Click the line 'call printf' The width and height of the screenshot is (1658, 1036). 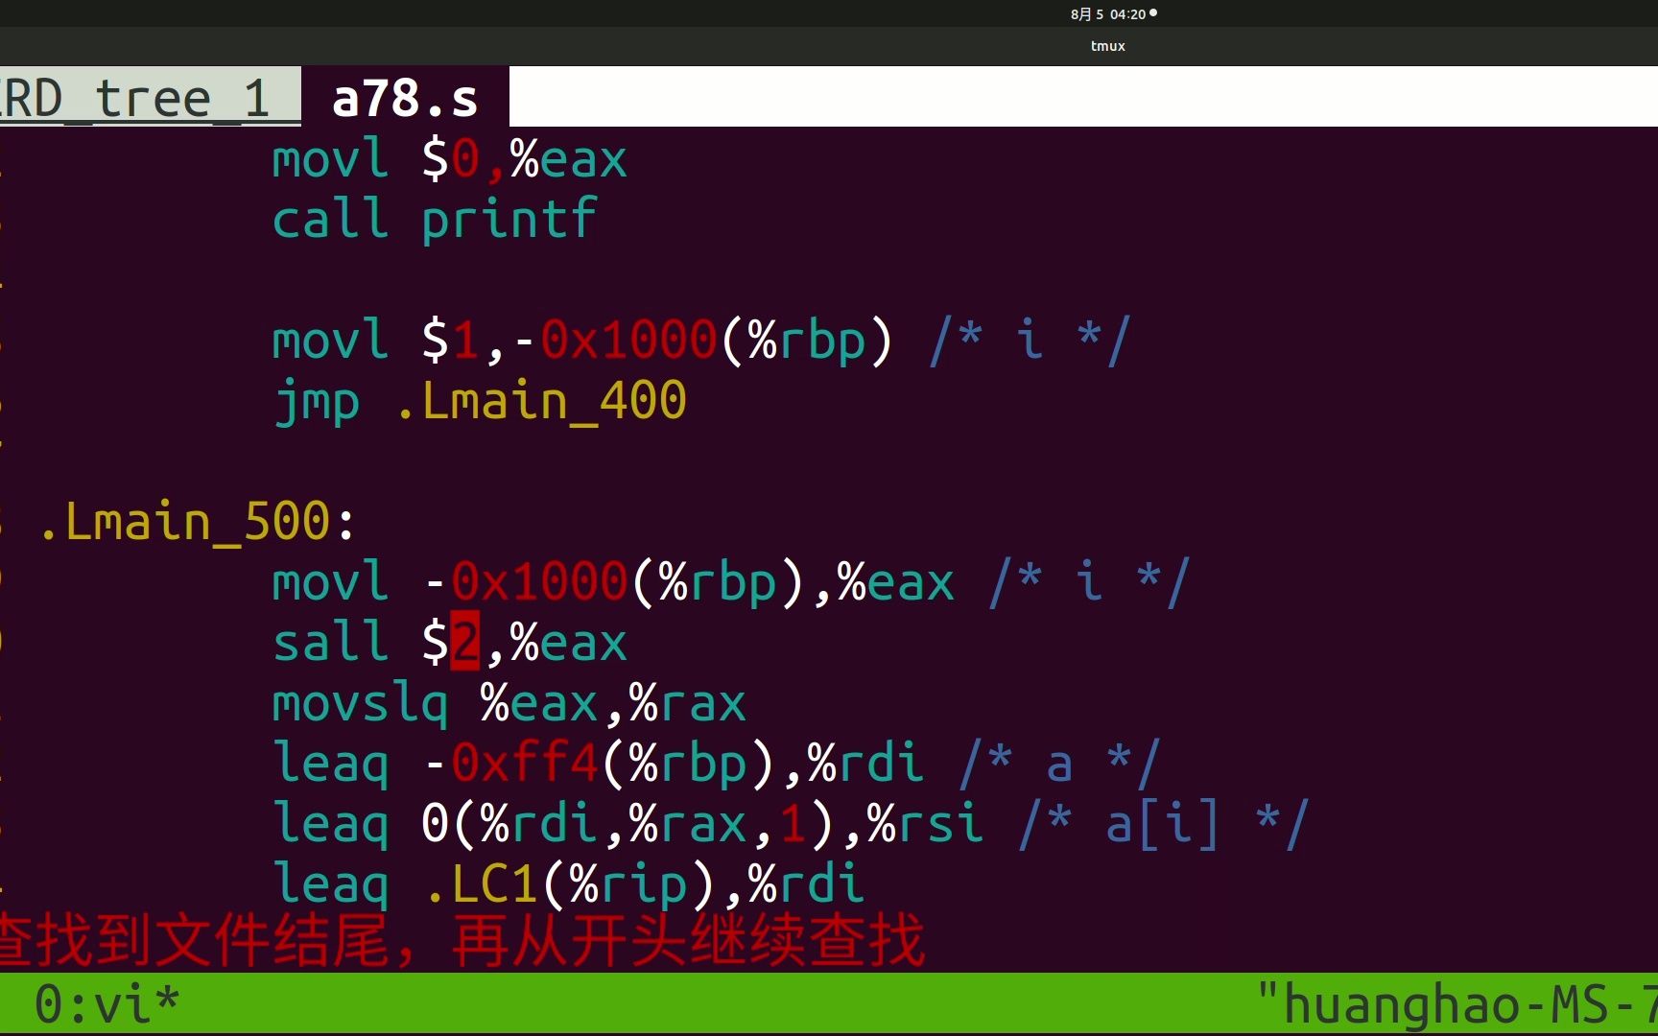(435, 220)
